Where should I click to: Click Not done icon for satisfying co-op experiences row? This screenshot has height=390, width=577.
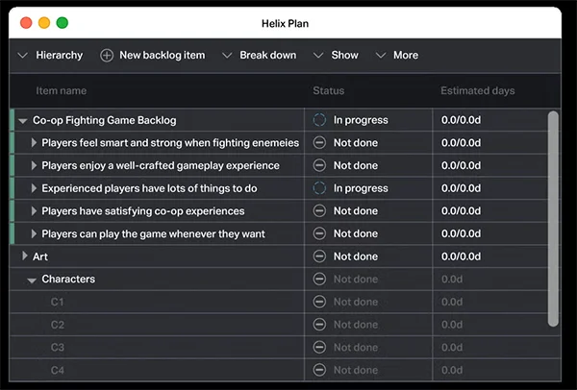click(319, 211)
